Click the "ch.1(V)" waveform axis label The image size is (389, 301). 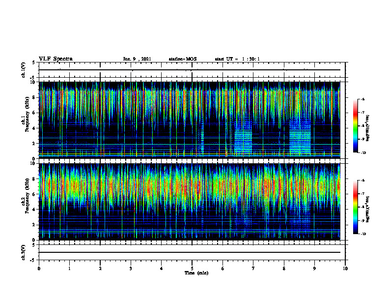click(x=24, y=70)
